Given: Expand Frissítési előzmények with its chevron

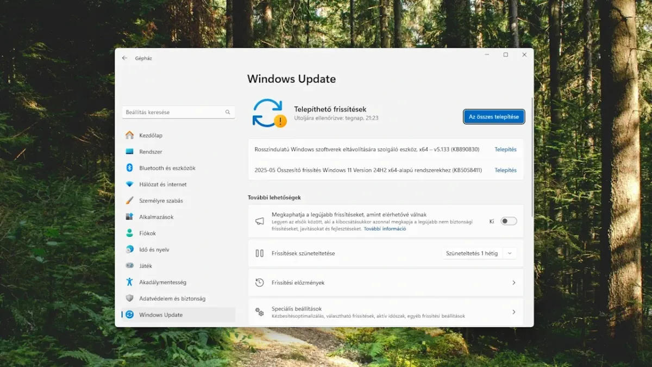Looking at the screenshot, I should click(x=513, y=283).
